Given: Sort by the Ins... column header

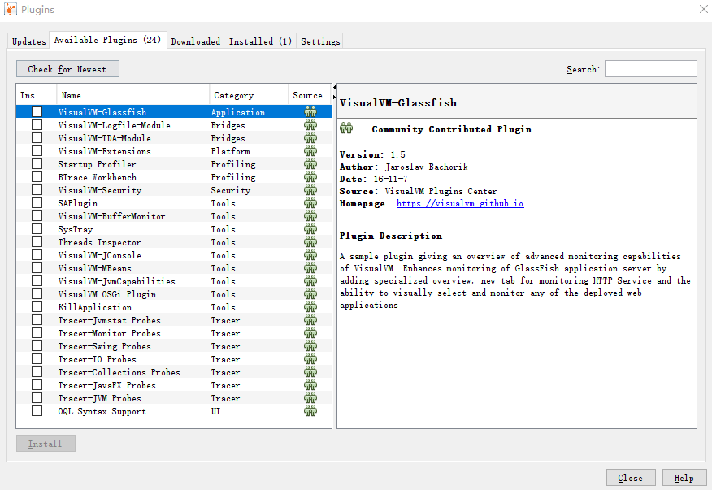Looking at the screenshot, I should point(37,95).
